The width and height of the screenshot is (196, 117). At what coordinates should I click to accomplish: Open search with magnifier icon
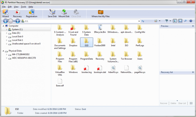(185, 21)
